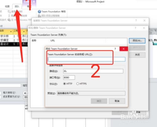Close the Add/Remove Team Foundation Server window
Screen dimensions: 157x127
[144, 28]
